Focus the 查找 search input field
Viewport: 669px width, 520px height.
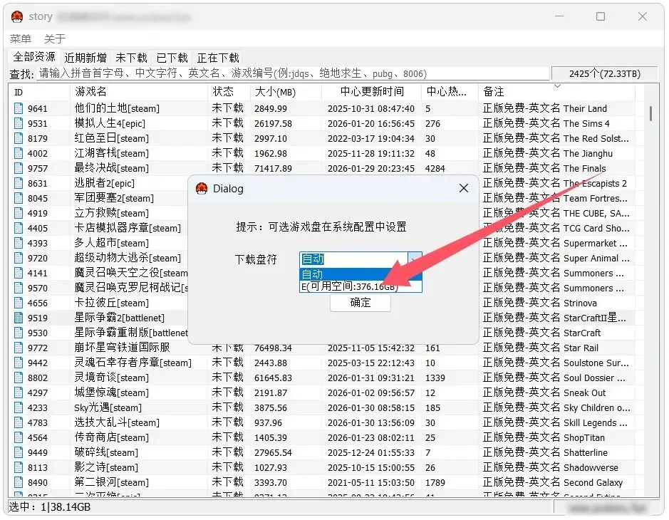[293, 73]
